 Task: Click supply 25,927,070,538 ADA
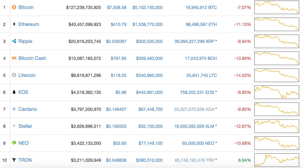coord(194,109)
